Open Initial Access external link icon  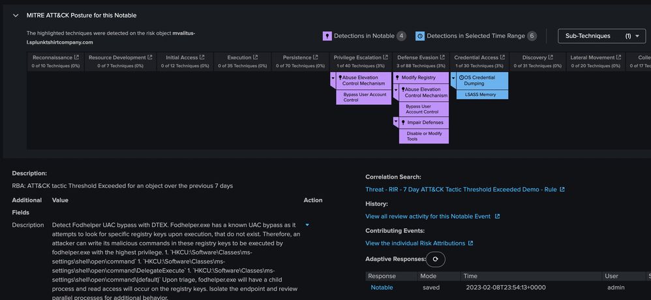pos(202,57)
